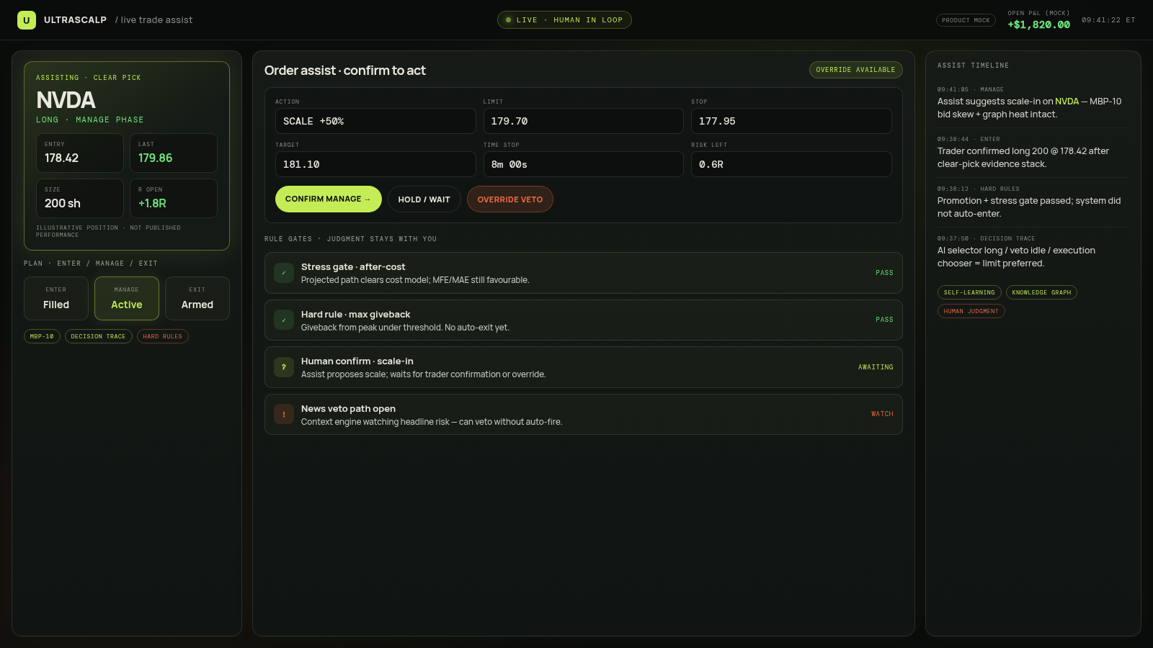This screenshot has height=648, width=1153.
Task: Click the Decision Trace tag
Action: point(98,336)
